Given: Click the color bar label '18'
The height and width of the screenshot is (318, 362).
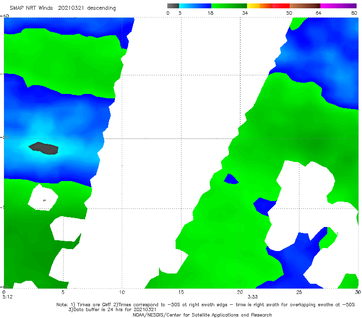Looking at the screenshot, I should [210, 13].
